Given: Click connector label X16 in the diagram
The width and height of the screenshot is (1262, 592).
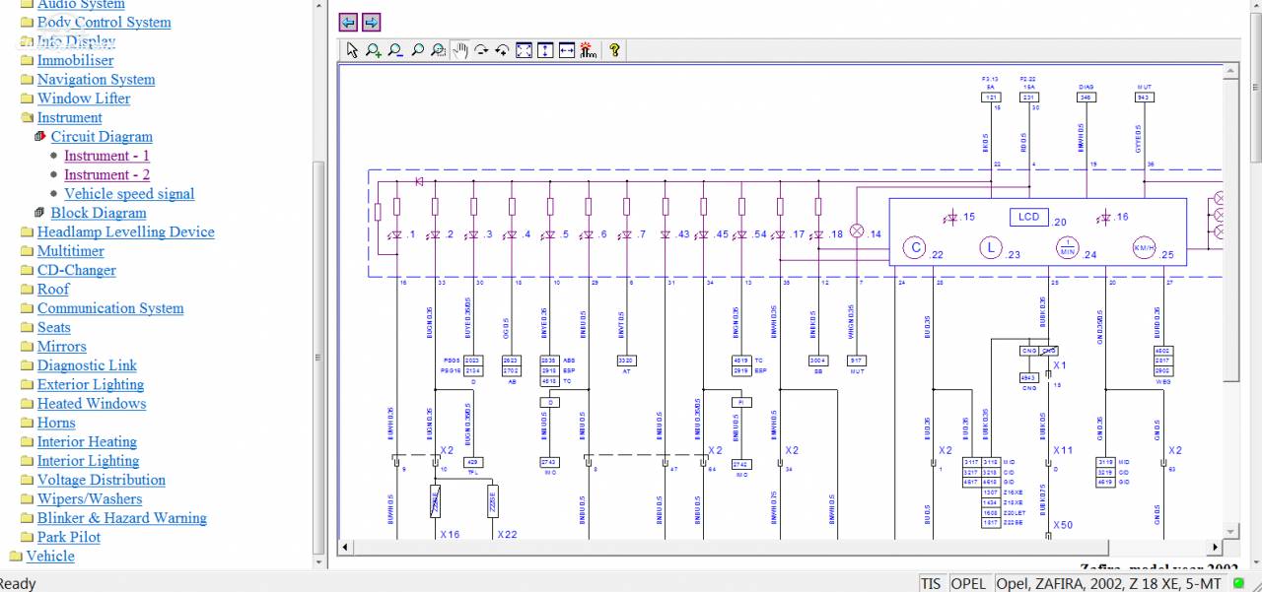Looking at the screenshot, I should pyautogui.click(x=450, y=534).
